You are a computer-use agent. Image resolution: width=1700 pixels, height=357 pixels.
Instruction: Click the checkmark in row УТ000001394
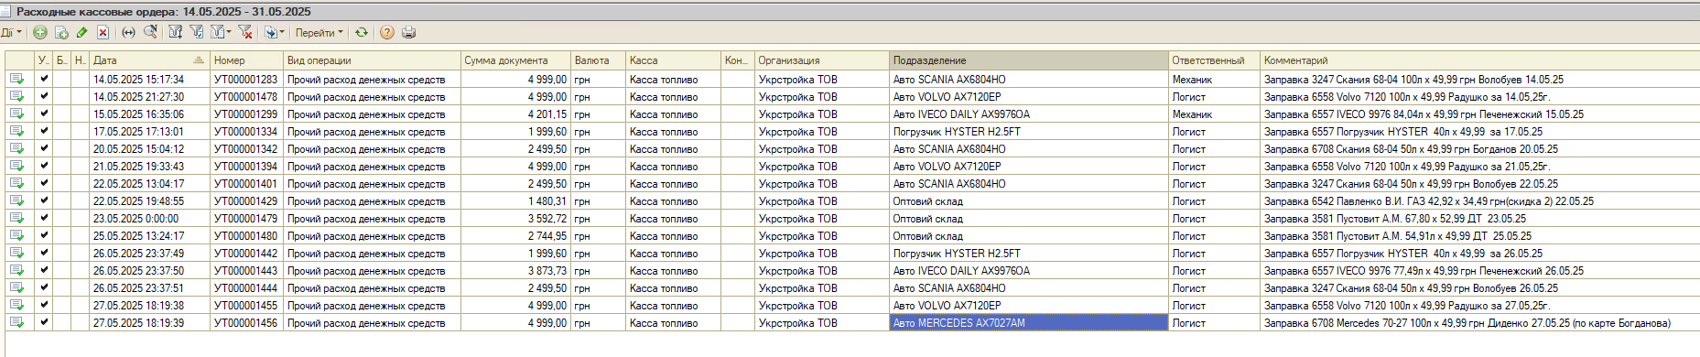[x=44, y=166]
